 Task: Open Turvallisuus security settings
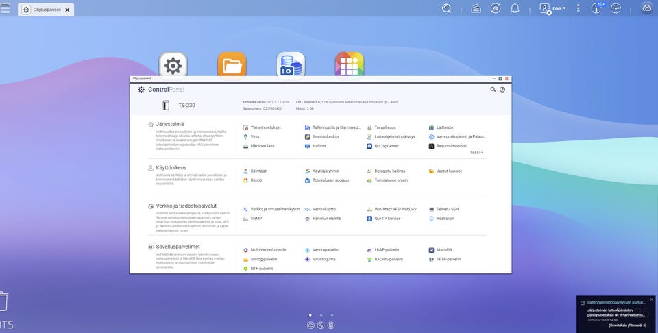[382, 127]
